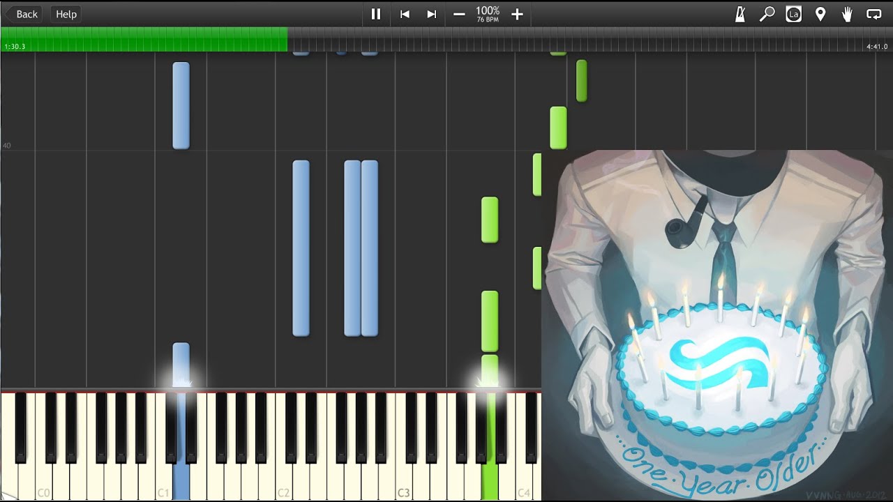Decrease playback speed with minus button
The image size is (893, 502).
(x=459, y=14)
